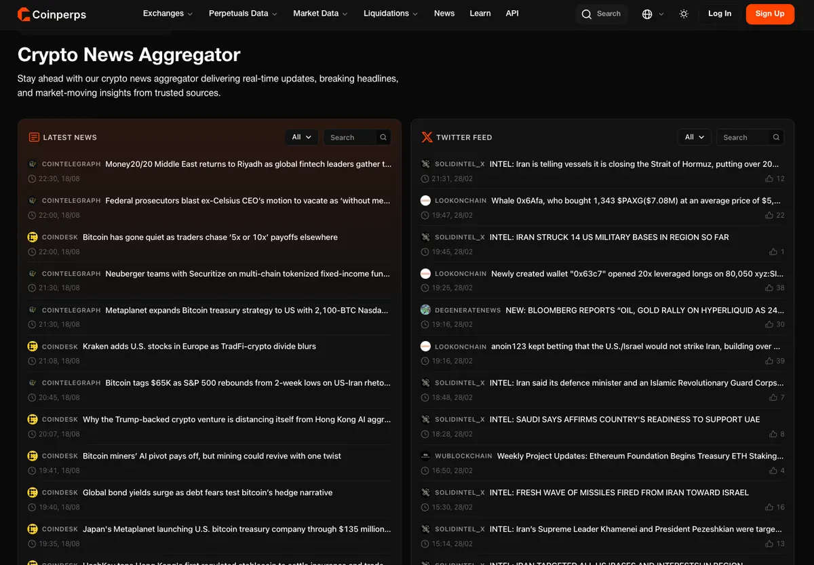
Task: Open the Iran struck 14 US bases tweet
Action: (609, 237)
